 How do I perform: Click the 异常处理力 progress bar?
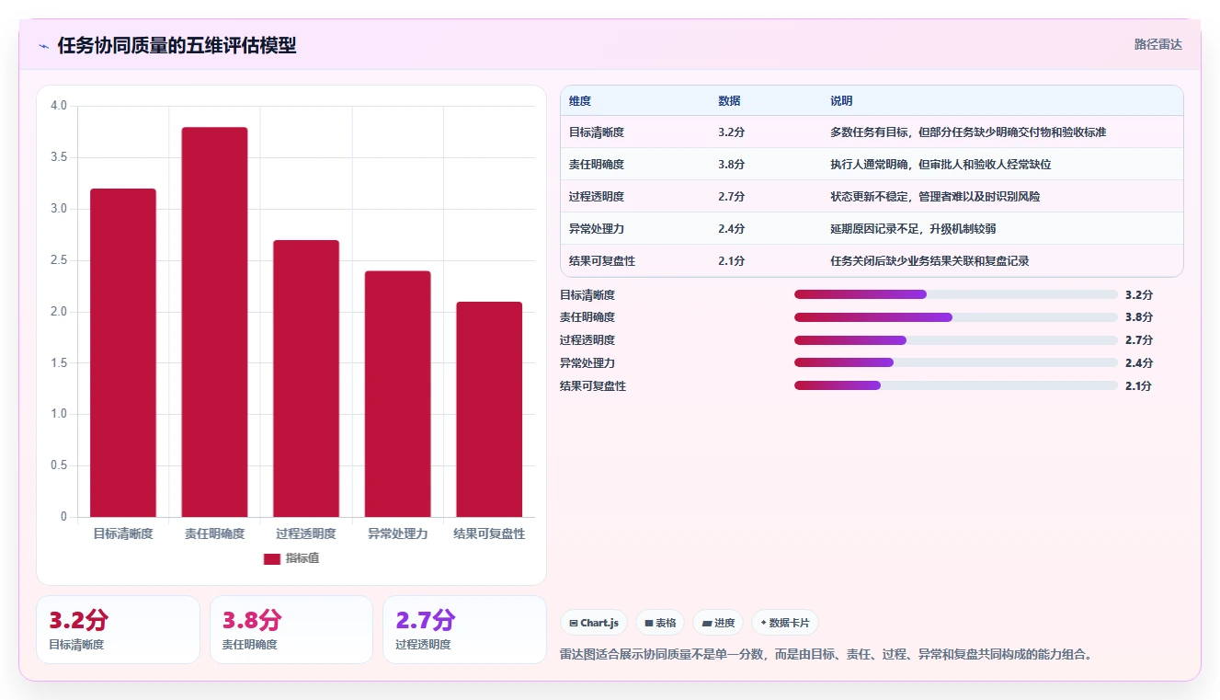click(956, 363)
